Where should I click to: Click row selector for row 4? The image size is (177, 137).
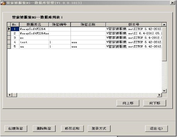pyautogui.click(x=9, y=42)
